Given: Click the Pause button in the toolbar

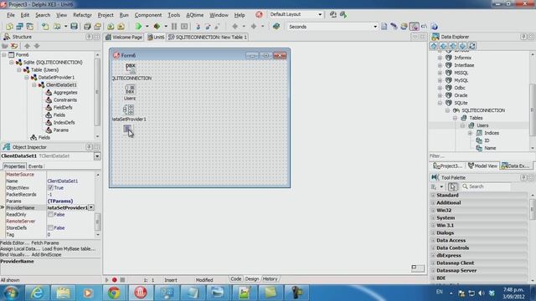Looking at the screenshot, I should pyautogui.click(x=174, y=26).
